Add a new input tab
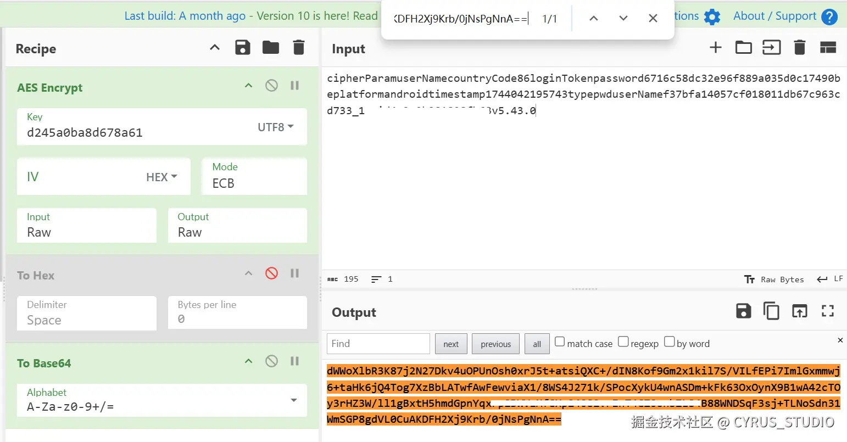The width and height of the screenshot is (847, 442). 715,48
